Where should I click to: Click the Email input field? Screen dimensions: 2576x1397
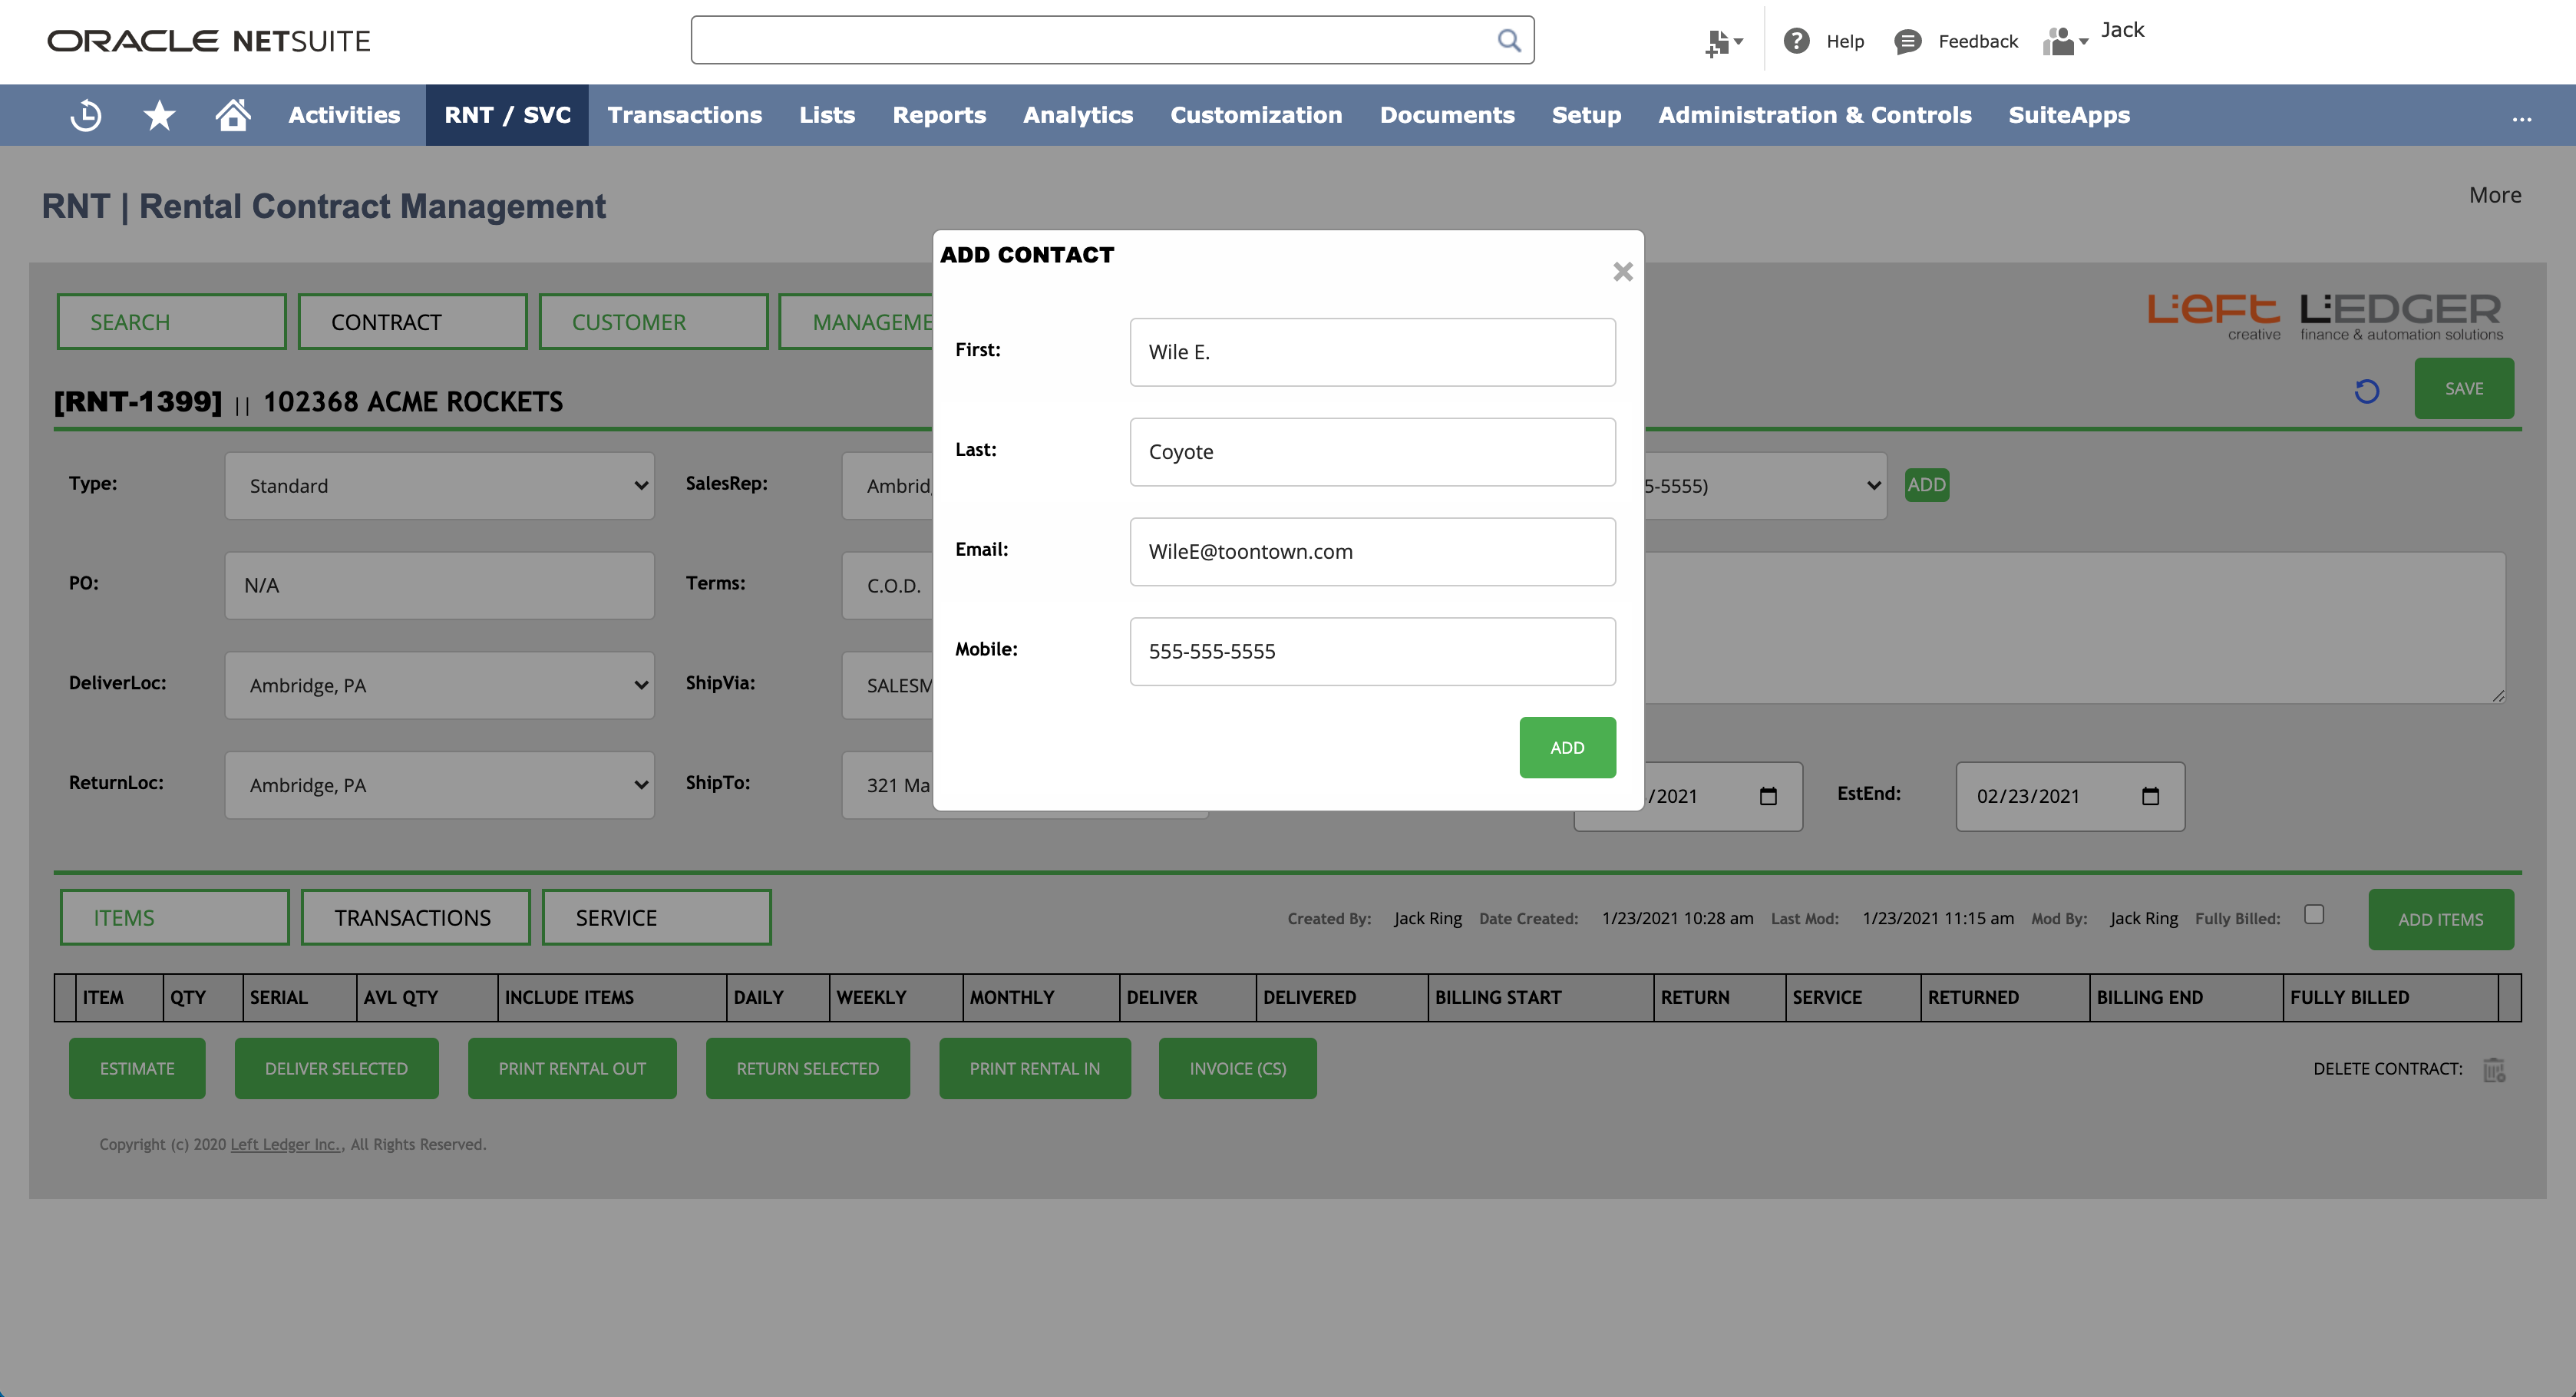pos(1373,552)
